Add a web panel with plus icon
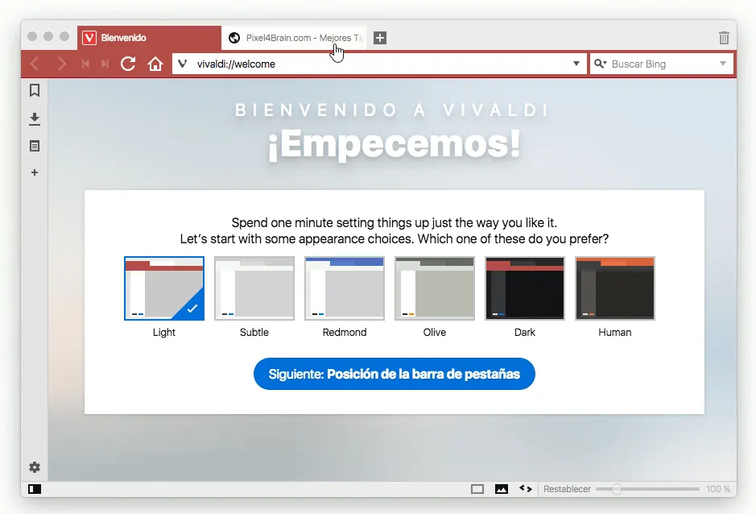Image resolution: width=756 pixels, height=514 pixels. [x=35, y=172]
